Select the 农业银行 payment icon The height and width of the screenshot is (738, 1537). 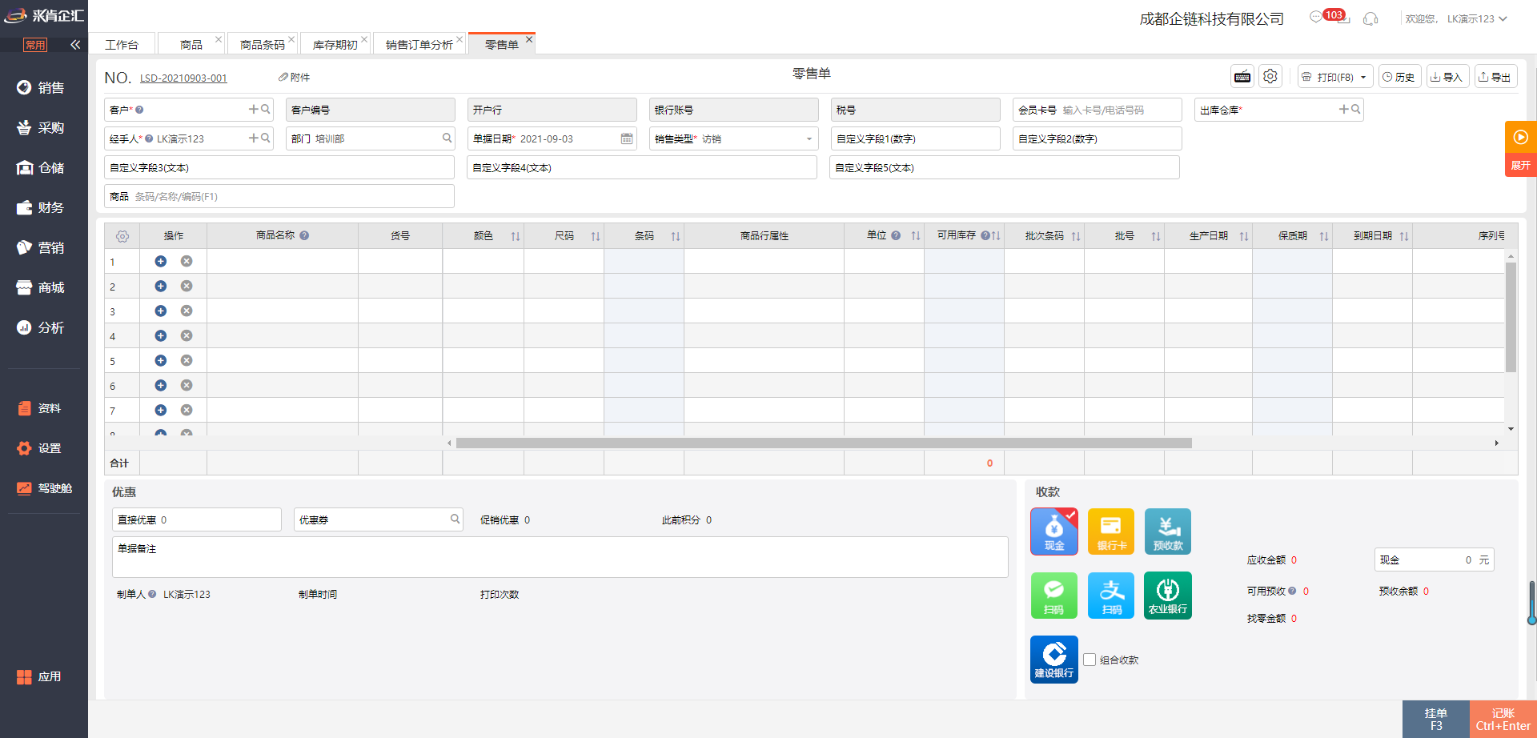click(1167, 596)
